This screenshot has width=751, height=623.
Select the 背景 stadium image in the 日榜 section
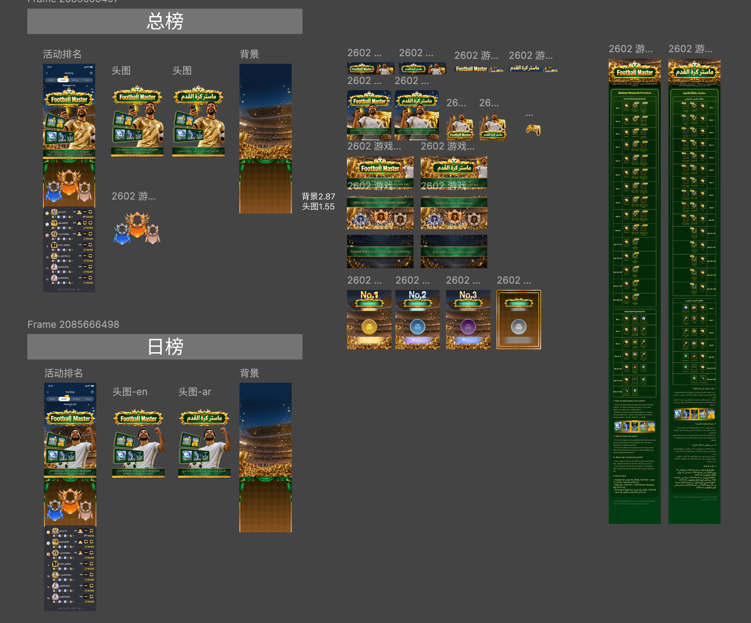266,458
